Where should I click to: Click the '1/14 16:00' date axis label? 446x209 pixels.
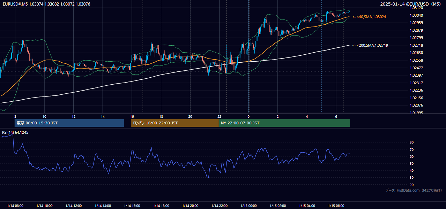pos(132,206)
